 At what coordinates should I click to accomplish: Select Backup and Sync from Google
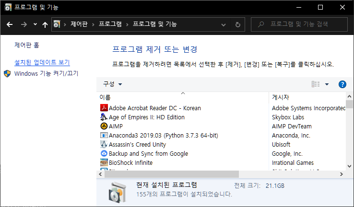149,153
